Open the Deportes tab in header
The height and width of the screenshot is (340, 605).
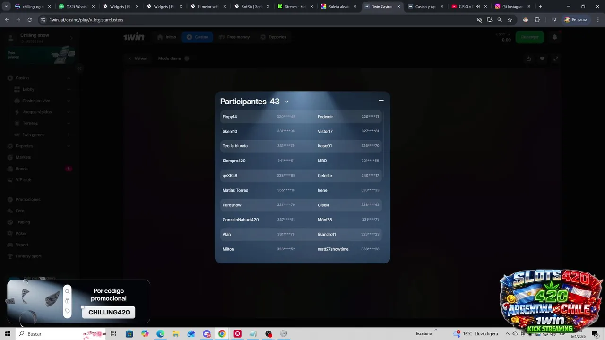coord(274,37)
